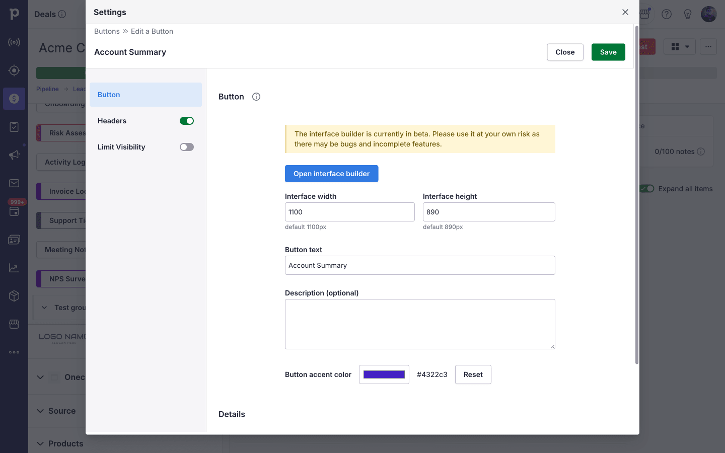Image resolution: width=725 pixels, height=453 pixels.
Task: Click the Interface width input field
Action: pos(350,212)
